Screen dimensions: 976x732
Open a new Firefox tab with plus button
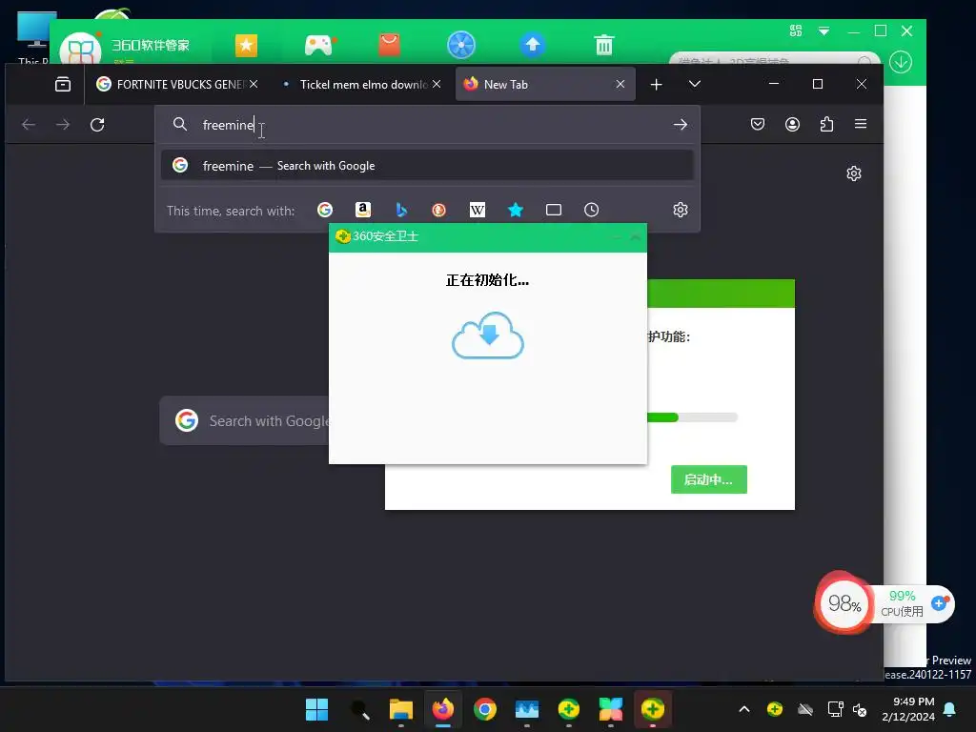pos(656,85)
